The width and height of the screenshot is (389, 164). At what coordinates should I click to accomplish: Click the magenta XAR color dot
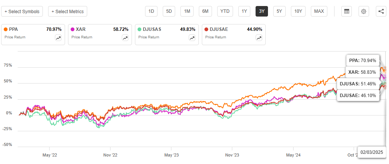click(73, 29)
